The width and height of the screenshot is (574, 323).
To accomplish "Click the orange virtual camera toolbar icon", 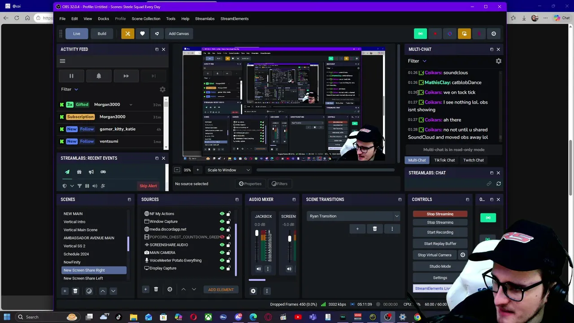I will click(464, 34).
